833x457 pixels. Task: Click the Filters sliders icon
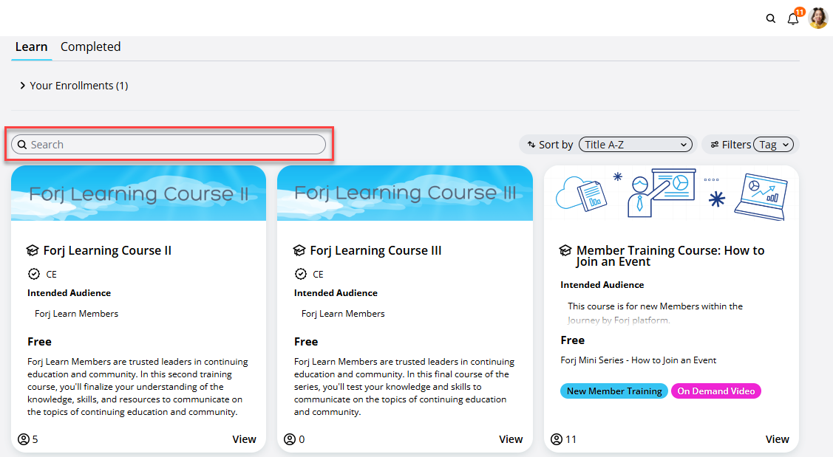715,145
